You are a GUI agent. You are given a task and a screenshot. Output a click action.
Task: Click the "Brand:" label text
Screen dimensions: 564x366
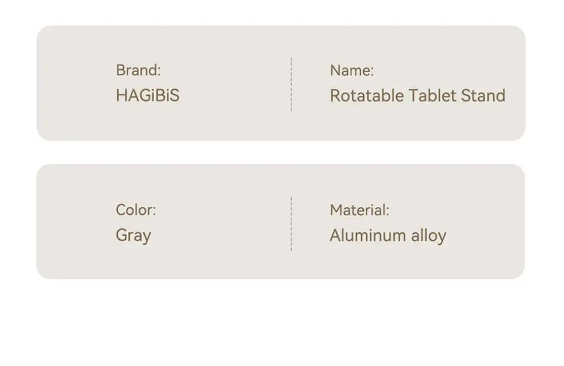138,70
